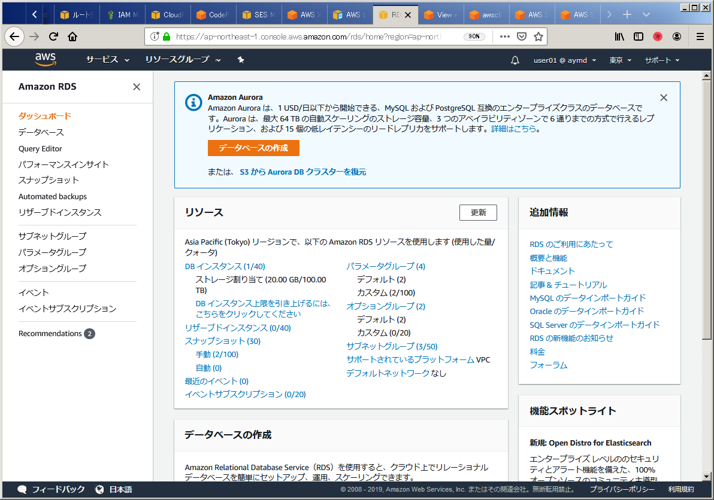Expand the サービス dropdown menu

pos(107,60)
